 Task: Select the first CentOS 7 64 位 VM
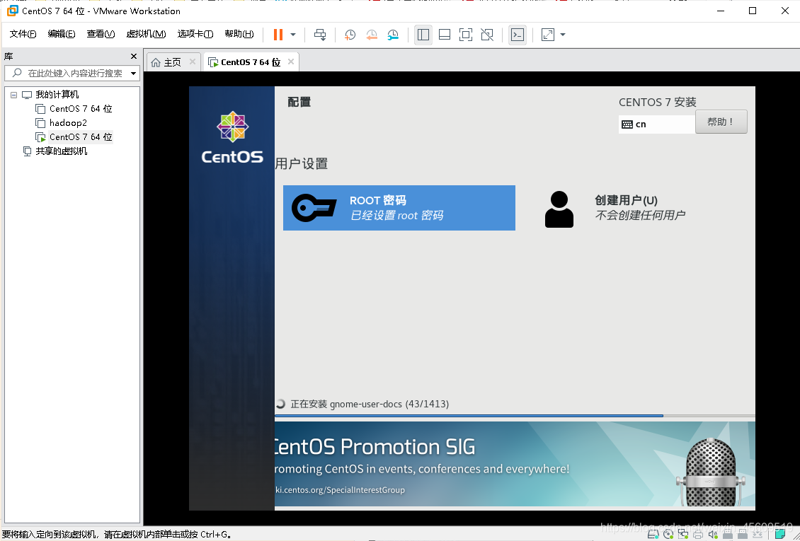point(81,108)
